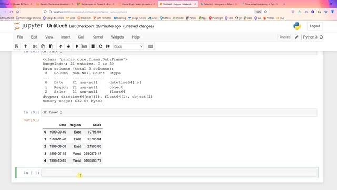Restart the kernel icon

(x=101, y=46)
